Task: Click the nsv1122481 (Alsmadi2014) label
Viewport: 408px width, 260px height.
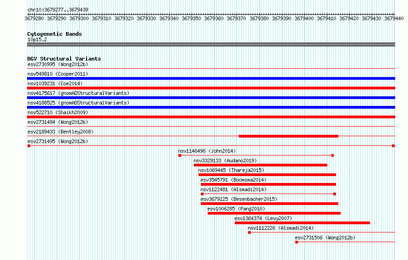Action: coord(233,189)
